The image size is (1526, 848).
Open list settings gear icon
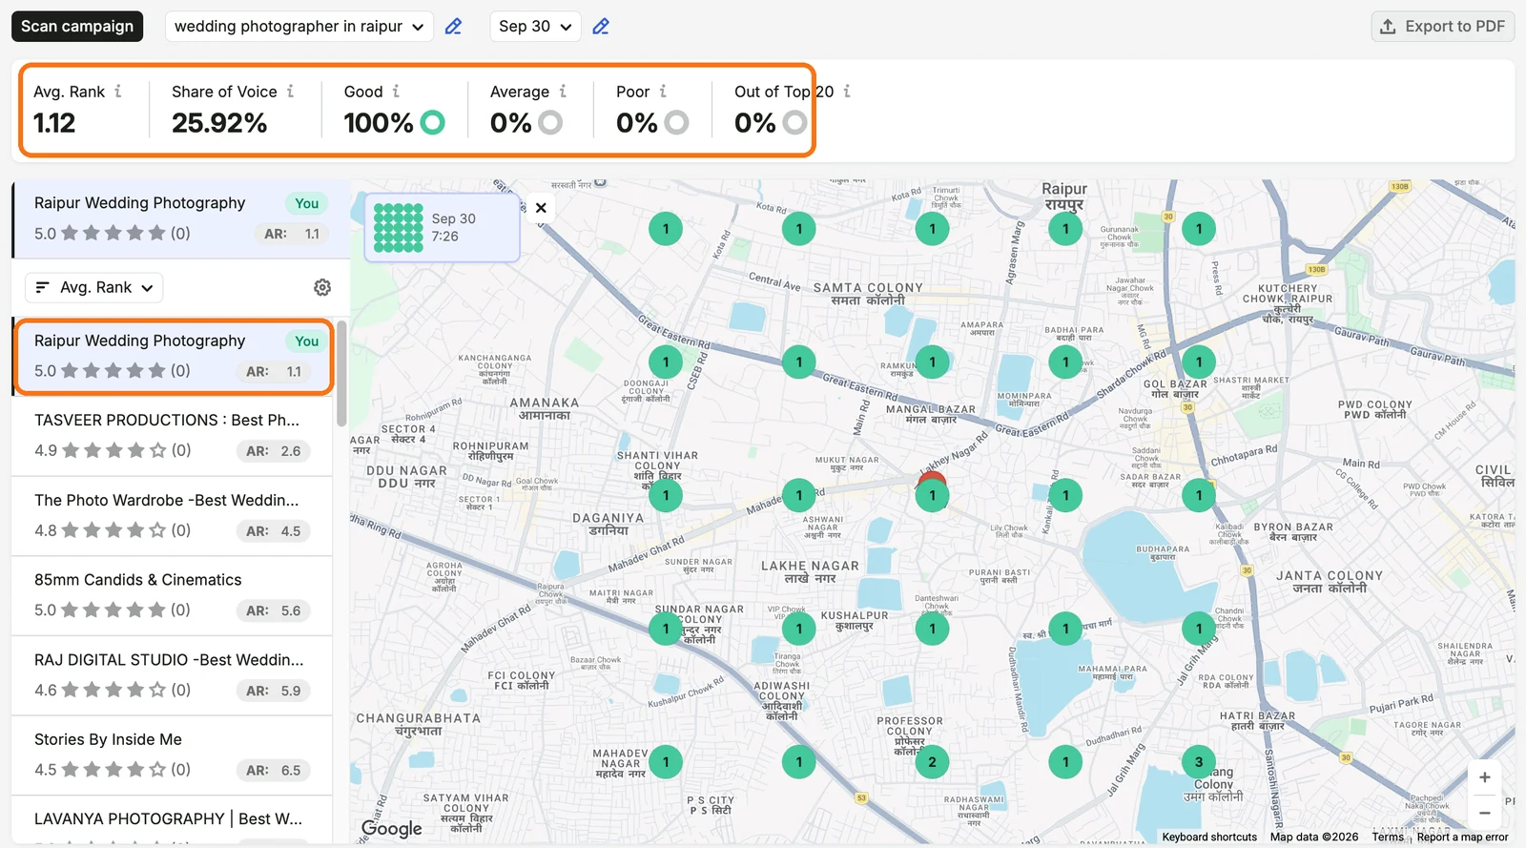(x=322, y=287)
